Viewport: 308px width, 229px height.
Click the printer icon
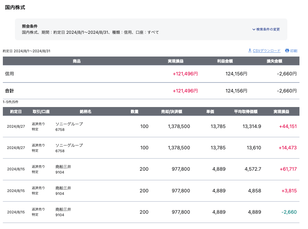287,51
